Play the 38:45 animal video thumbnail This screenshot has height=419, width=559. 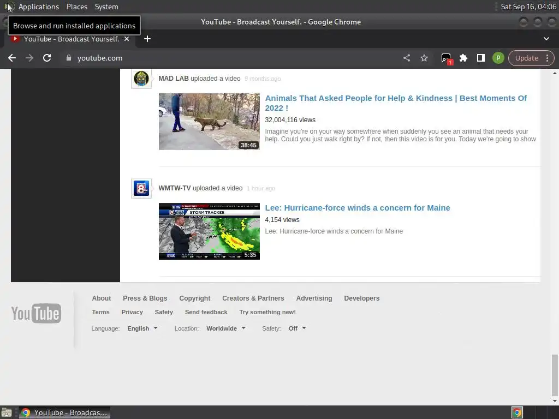(x=209, y=122)
